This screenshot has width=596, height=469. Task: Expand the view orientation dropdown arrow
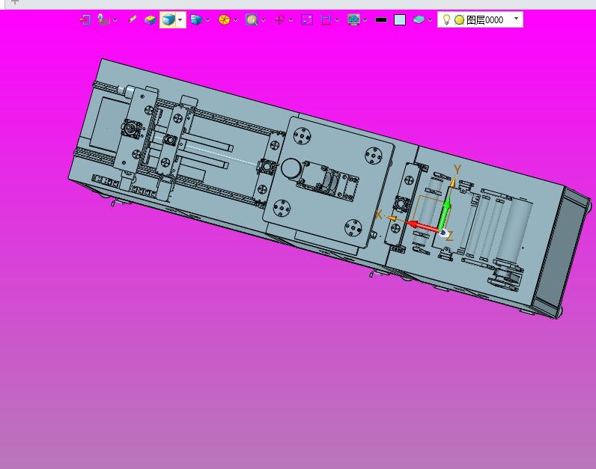pyautogui.click(x=207, y=20)
